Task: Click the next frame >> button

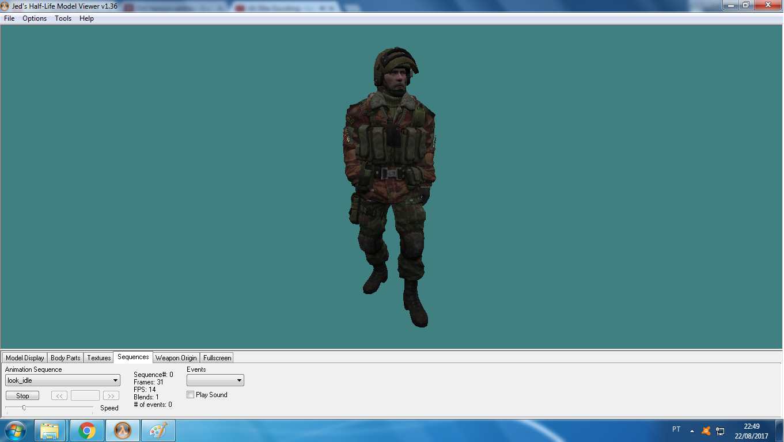Action: (x=111, y=395)
